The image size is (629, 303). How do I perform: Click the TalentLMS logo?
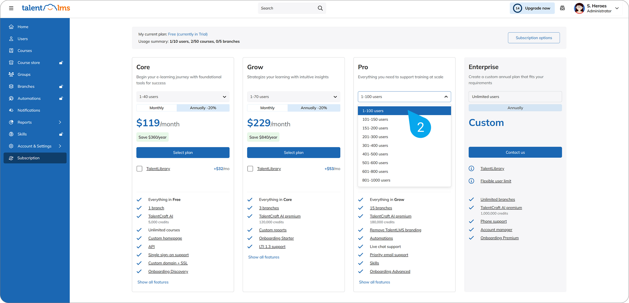(x=46, y=8)
